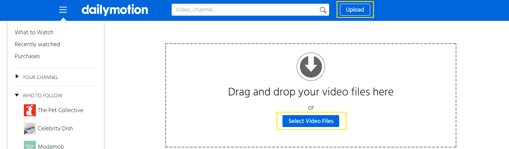
Task: Click the drag and drop upload area text
Action: pyautogui.click(x=311, y=92)
